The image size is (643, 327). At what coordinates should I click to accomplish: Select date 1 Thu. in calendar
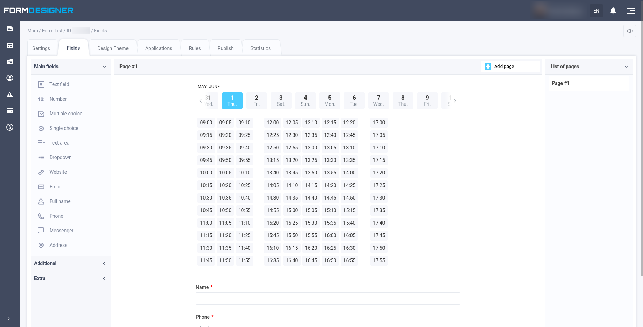[232, 101]
